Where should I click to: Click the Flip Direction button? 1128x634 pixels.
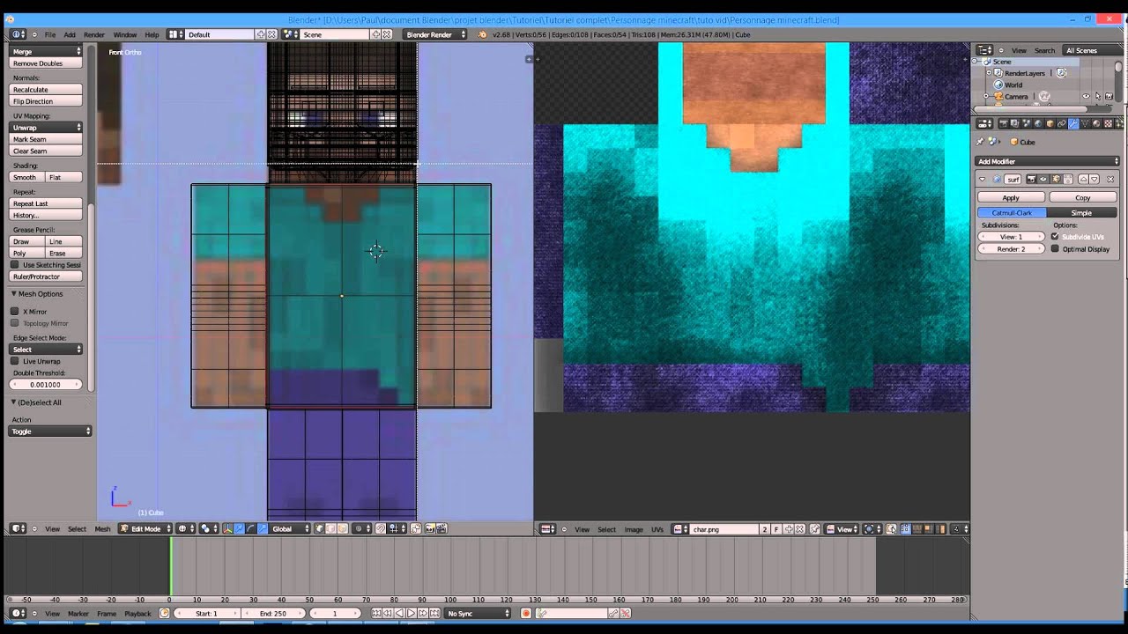[x=46, y=101]
